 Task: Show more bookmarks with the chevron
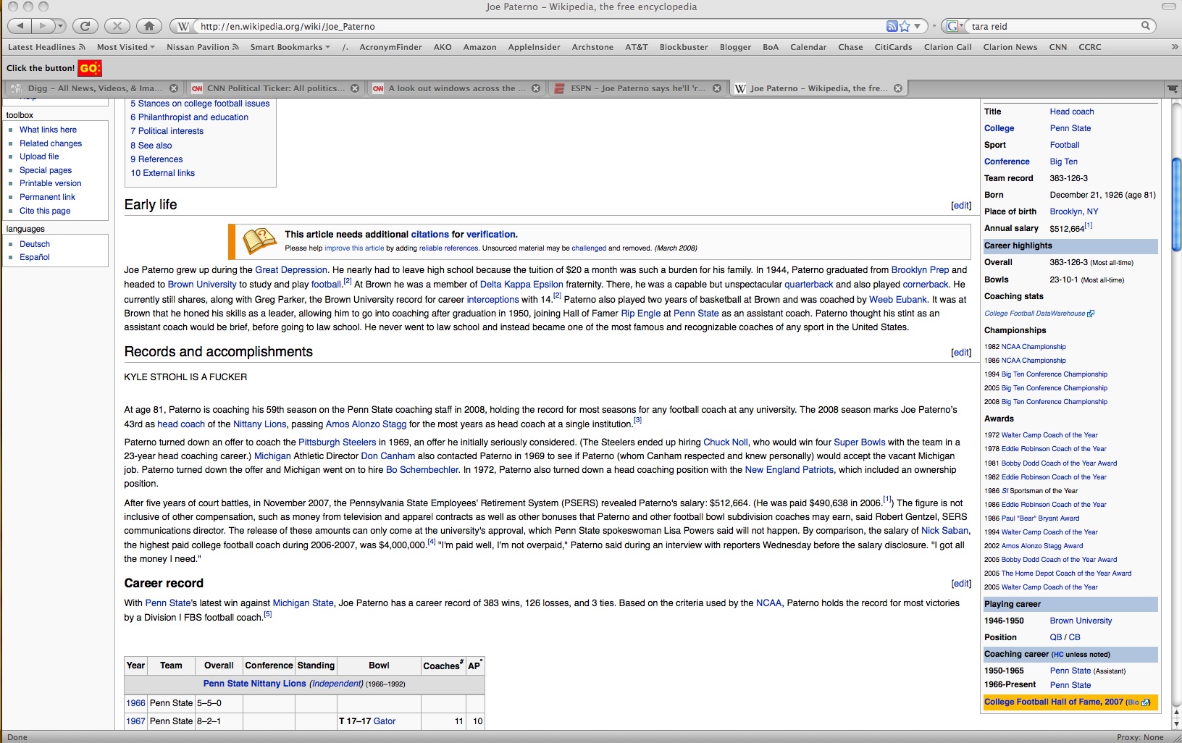(x=1174, y=47)
